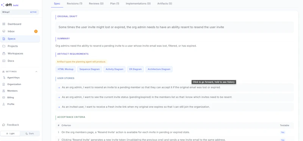Click the Docs book icon
This screenshot has width=303, height=141.
click(x=4, y=61)
